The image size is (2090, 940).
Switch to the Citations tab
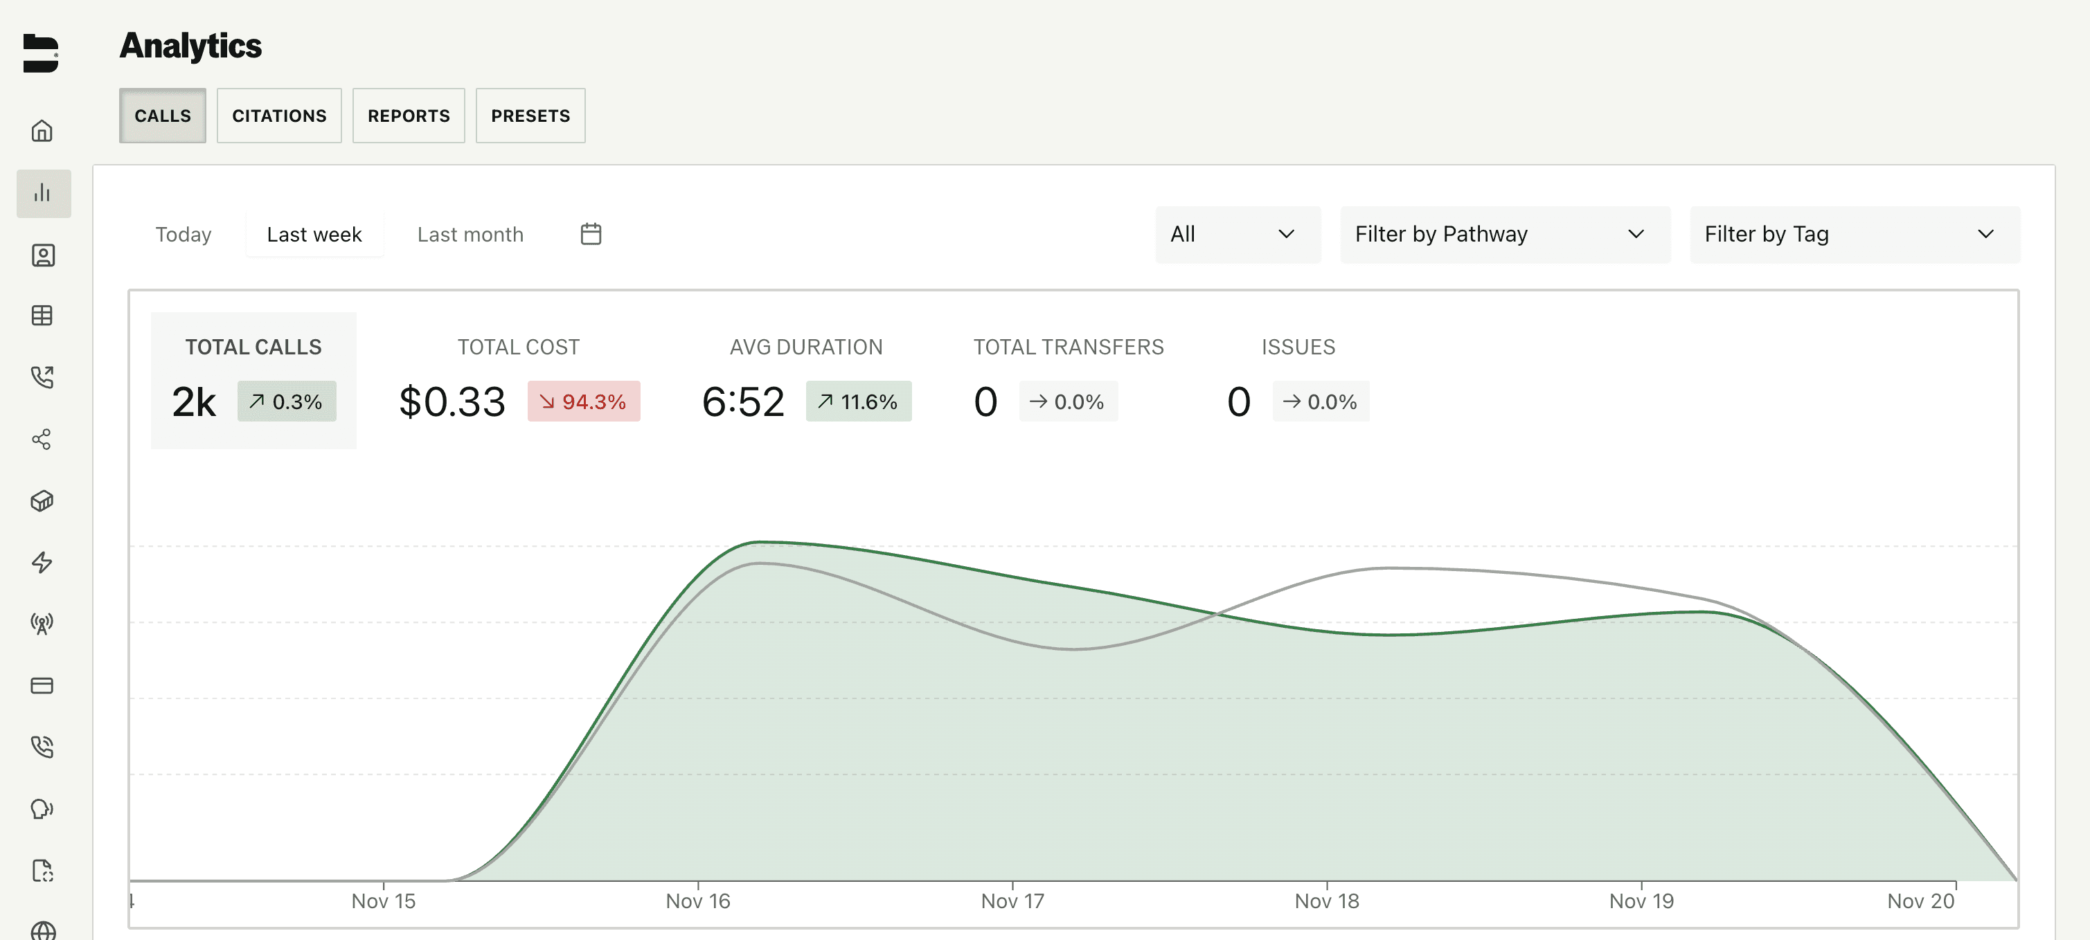point(279,115)
